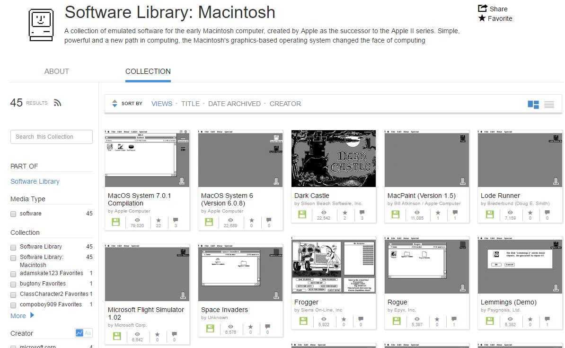The width and height of the screenshot is (565, 348).
Task: Toggle Creator alphabetical Aa view
Action: pyautogui.click(x=88, y=333)
